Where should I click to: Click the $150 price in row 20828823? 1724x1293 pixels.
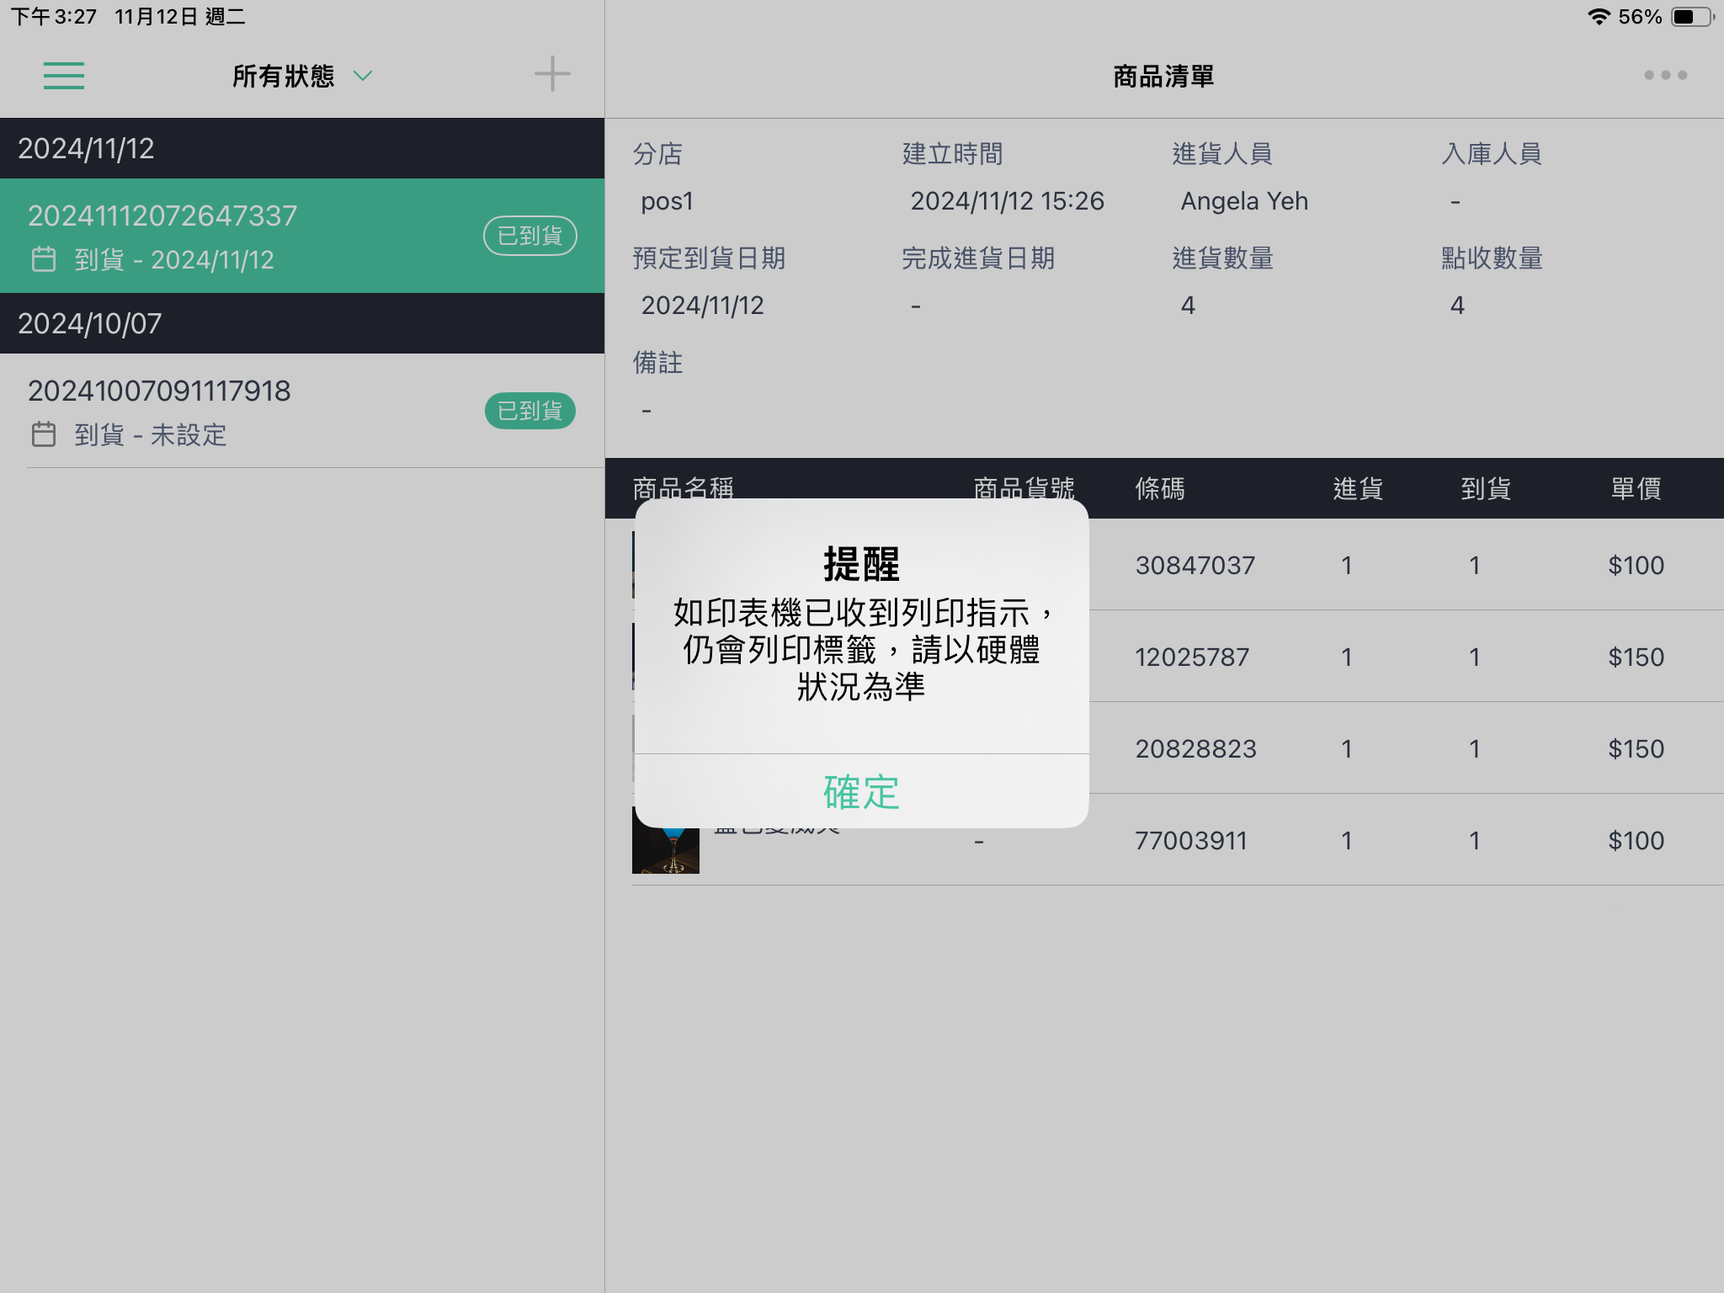click(1636, 748)
